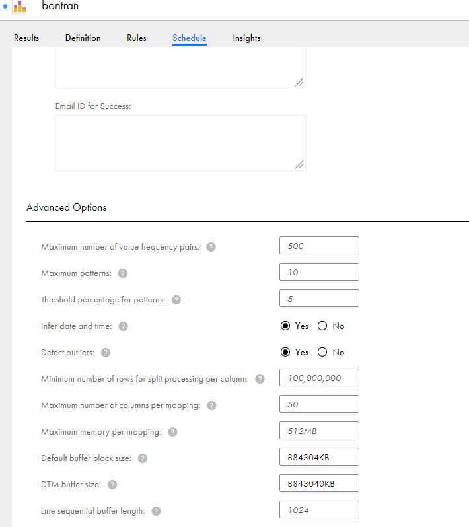Click help icon next to Infer date and time
Screen dimensions: 469x527
[x=123, y=326]
